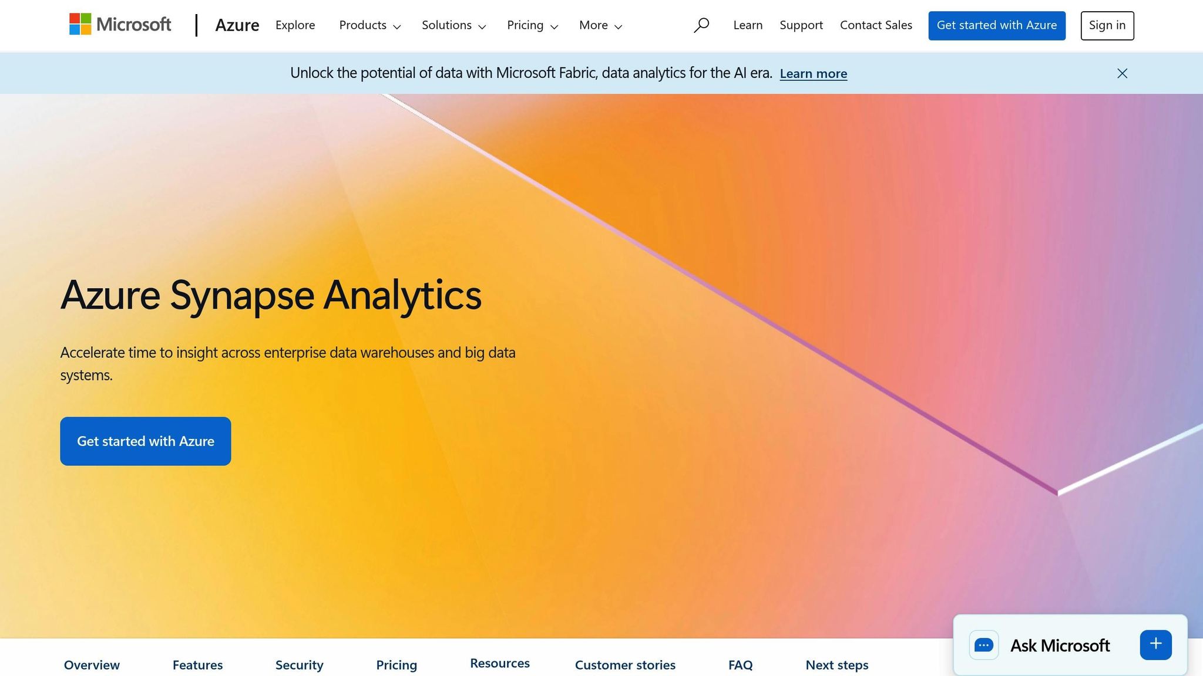Viewport: 1203px width, 676px height.
Task: Open the Customer stories tab
Action: (x=625, y=665)
